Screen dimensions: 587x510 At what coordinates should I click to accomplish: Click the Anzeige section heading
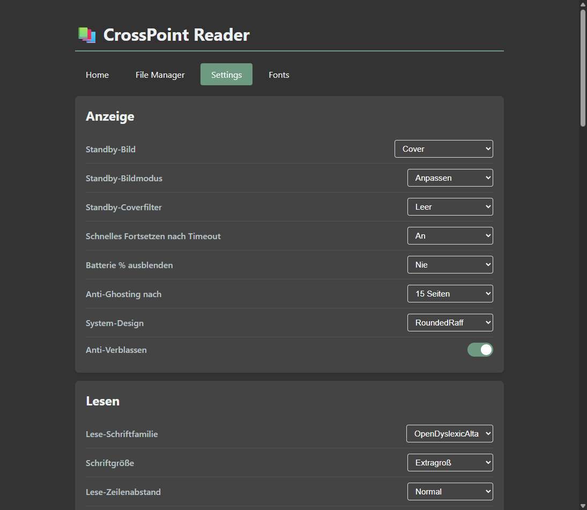tap(110, 116)
